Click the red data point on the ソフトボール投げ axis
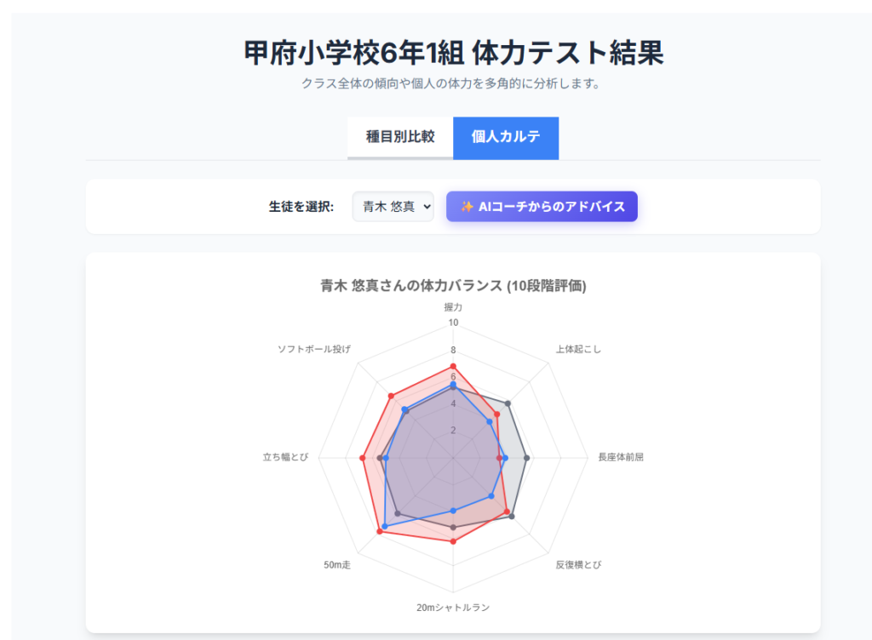 click(391, 396)
